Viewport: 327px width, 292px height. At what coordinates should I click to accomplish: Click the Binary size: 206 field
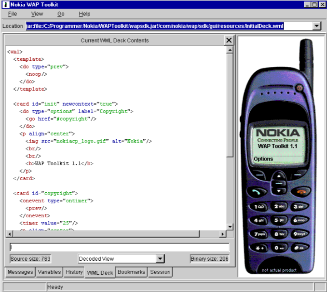(x=209, y=259)
